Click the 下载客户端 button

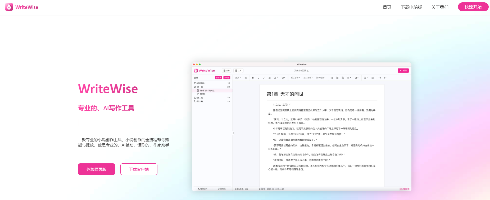point(139,169)
